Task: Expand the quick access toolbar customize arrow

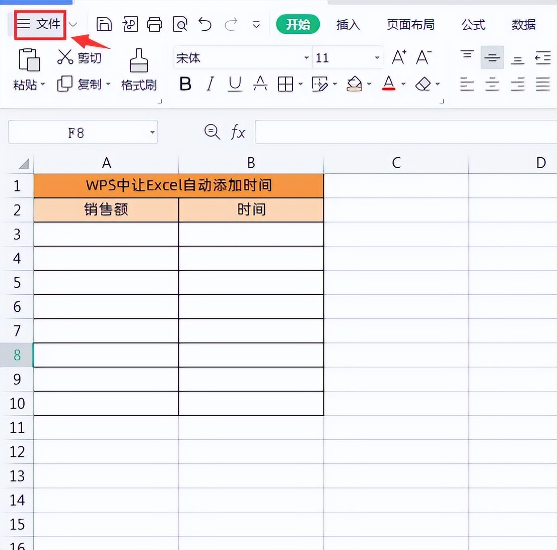Action: 256,25
